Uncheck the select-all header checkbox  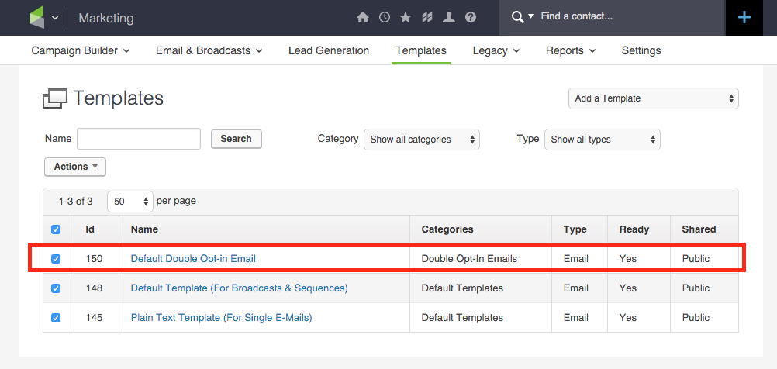pyautogui.click(x=56, y=229)
